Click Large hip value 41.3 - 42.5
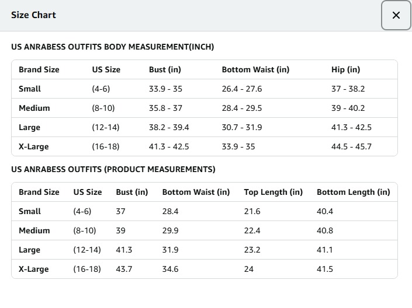 (x=351, y=127)
